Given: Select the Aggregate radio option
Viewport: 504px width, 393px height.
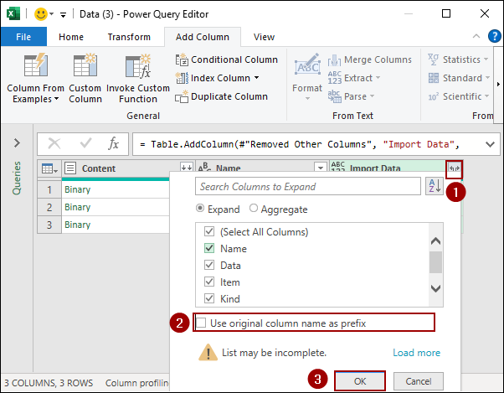Looking at the screenshot, I should click(x=253, y=209).
